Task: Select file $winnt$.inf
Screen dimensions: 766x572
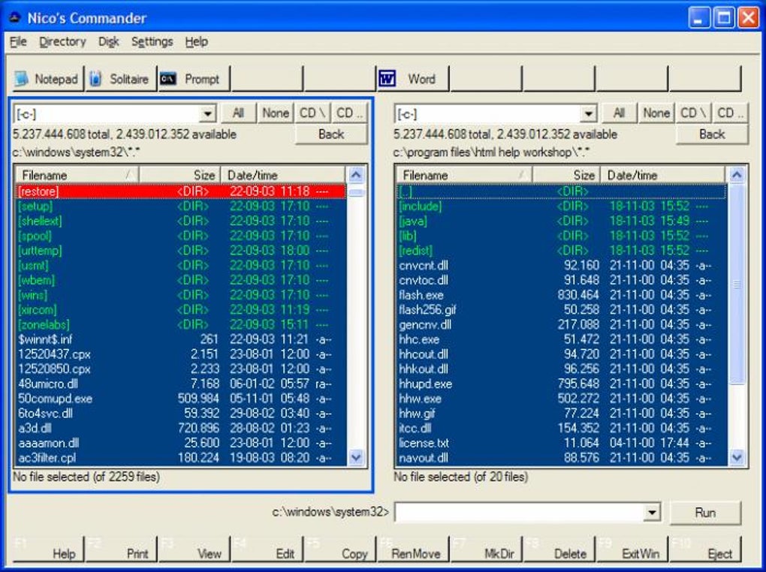Action: 181,339
